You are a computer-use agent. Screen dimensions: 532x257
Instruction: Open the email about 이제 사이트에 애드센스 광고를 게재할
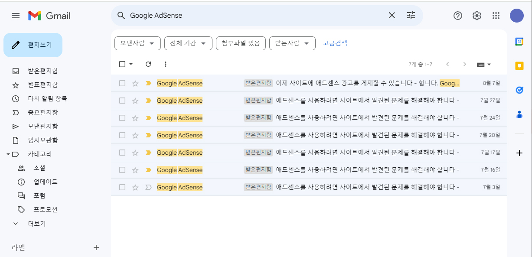point(309,83)
